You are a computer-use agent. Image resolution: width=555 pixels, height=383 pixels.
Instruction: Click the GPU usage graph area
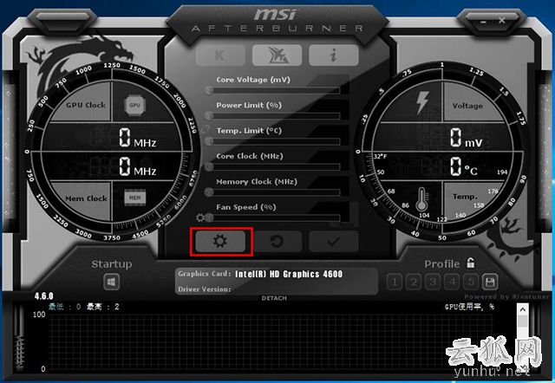coord(271,341)
